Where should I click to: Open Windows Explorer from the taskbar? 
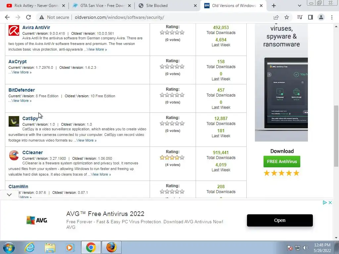(x=50, y=247)
